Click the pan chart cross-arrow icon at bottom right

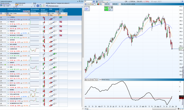(178, 109)
